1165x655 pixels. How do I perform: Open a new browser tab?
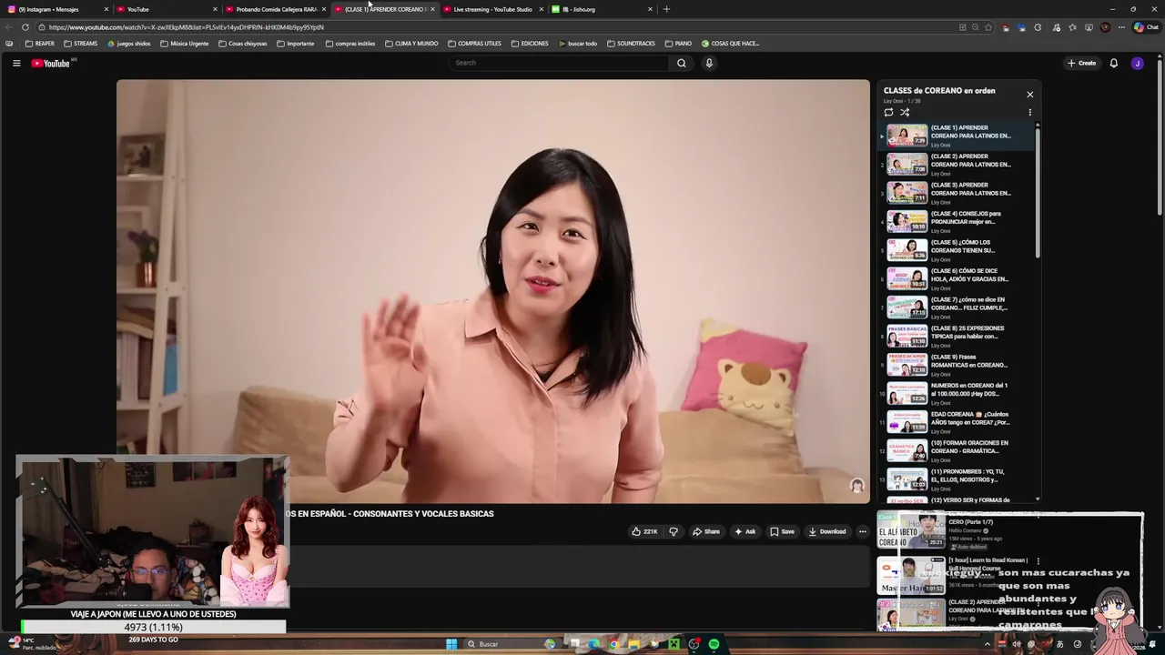click(666, 9)
